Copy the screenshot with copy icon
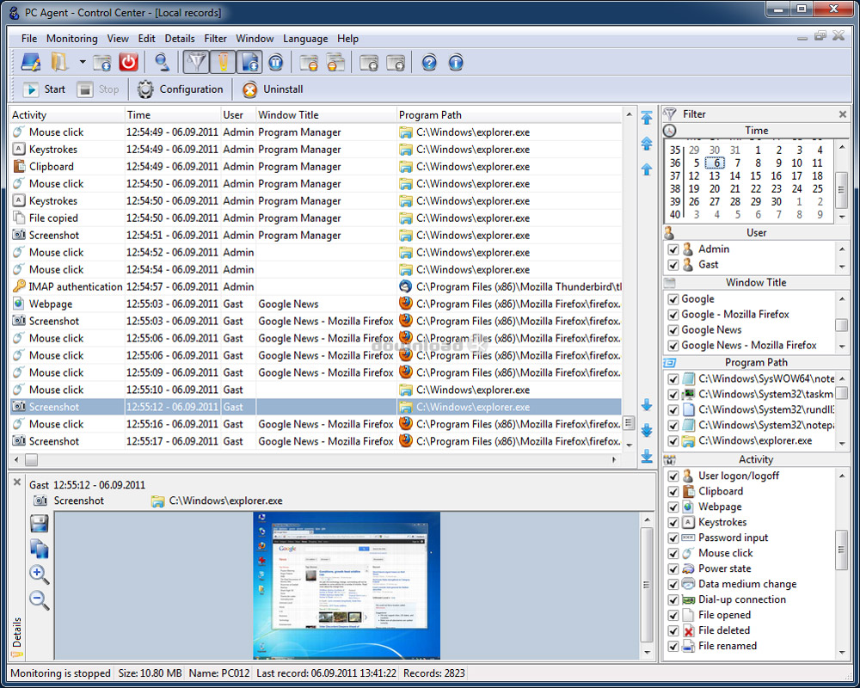860x688 pixels. (39, 548)
